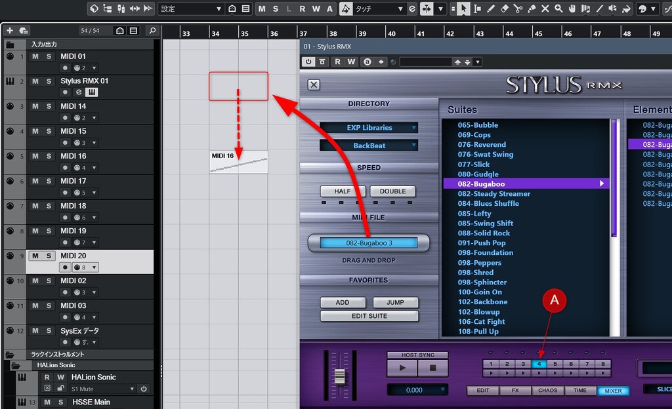Open the タッチ automation mode dropdown

point(379,9)
